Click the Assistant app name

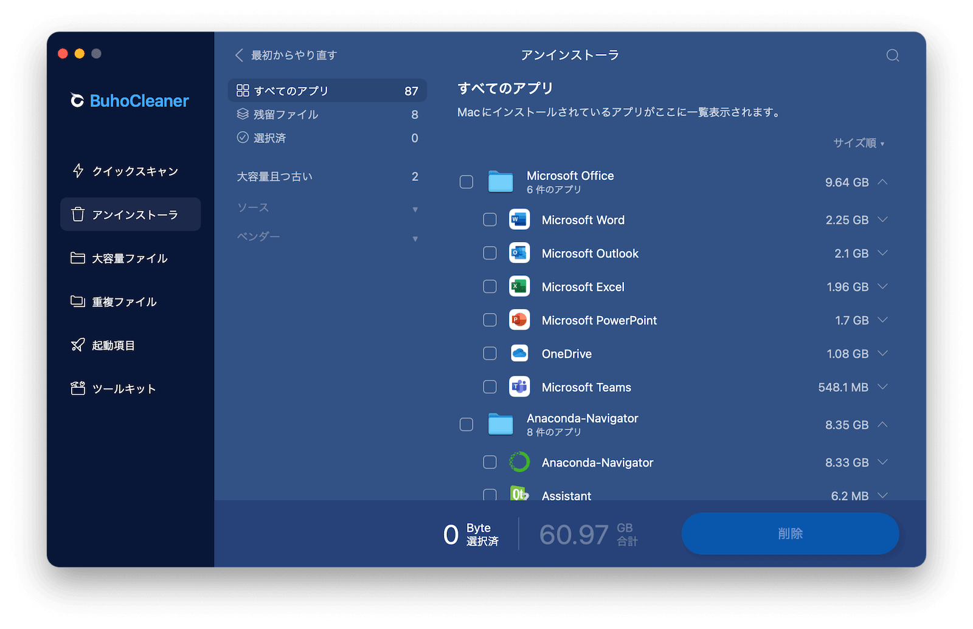click(x=566, y=496)
